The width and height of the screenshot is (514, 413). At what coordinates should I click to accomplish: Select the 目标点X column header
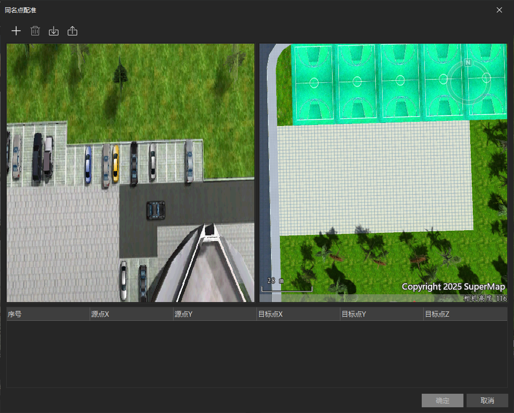click(x=298, y=314)
